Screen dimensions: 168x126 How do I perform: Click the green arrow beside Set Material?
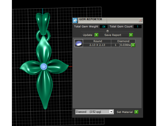pos(136,112)
